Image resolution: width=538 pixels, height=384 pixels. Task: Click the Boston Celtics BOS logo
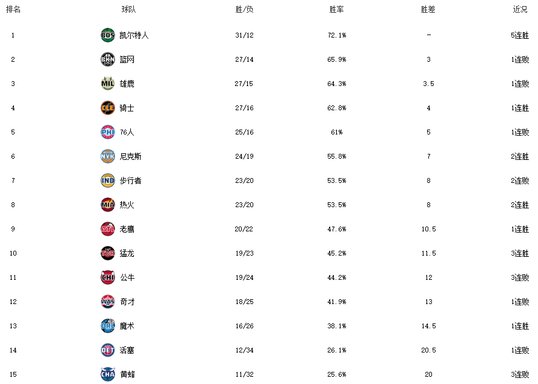pos(108,35)
